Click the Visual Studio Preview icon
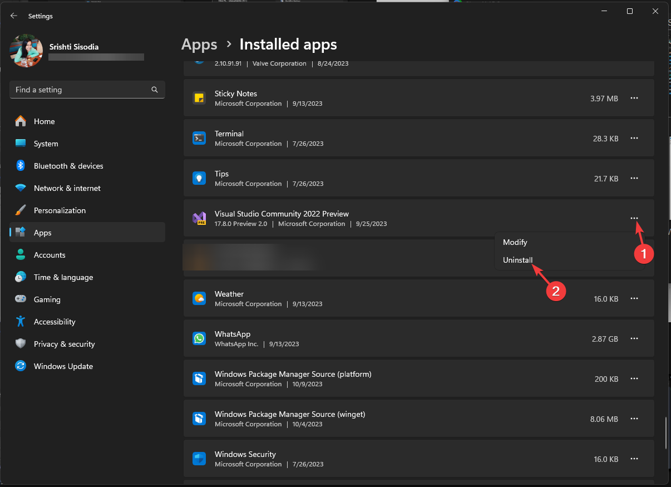The image size is (671, 487). [199, 218]
